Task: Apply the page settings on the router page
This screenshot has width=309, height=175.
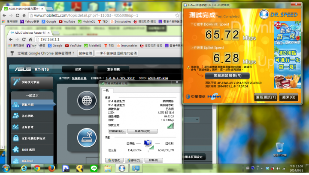Action: coord(193,157)
